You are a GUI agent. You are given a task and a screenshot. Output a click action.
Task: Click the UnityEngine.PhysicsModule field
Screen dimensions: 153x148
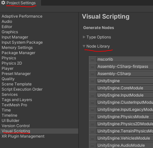pos(125,117)
